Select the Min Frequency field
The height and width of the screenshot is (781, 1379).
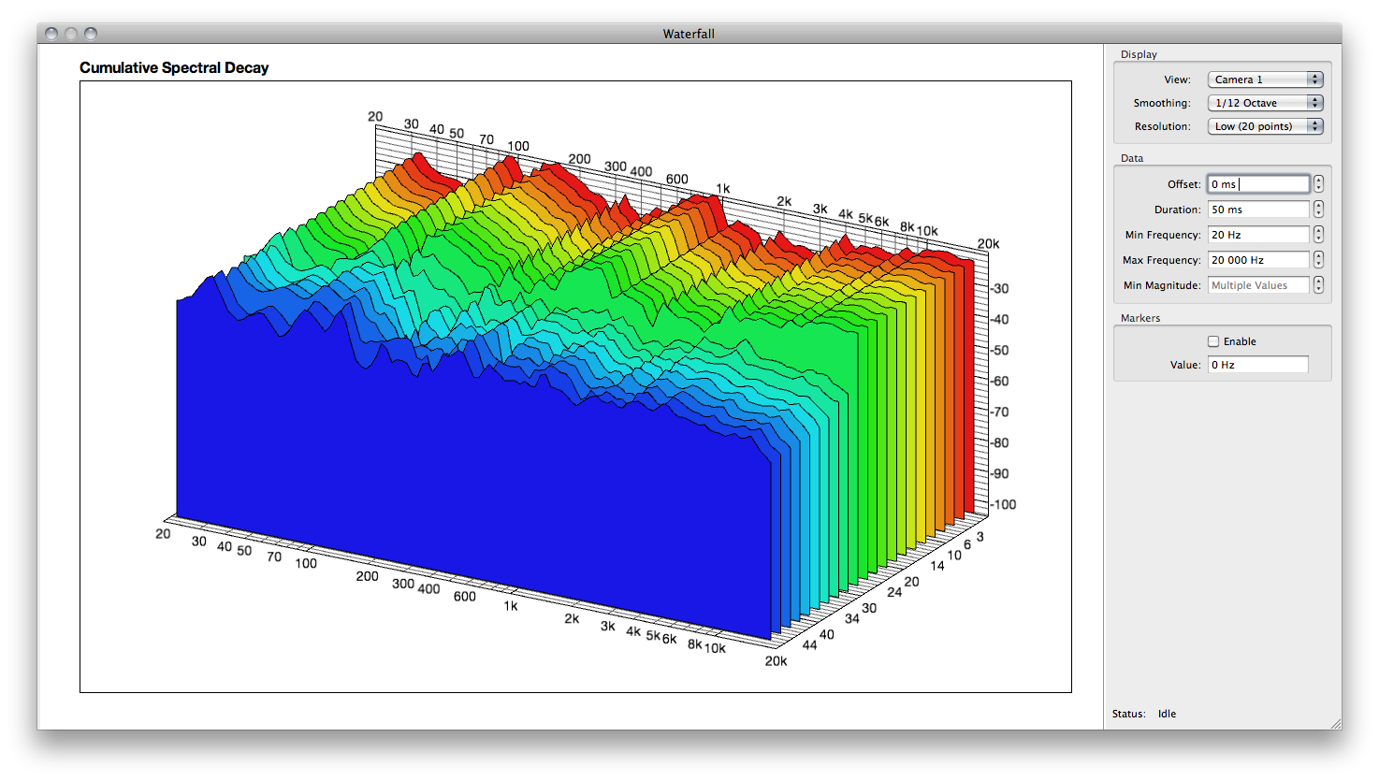1258,235
